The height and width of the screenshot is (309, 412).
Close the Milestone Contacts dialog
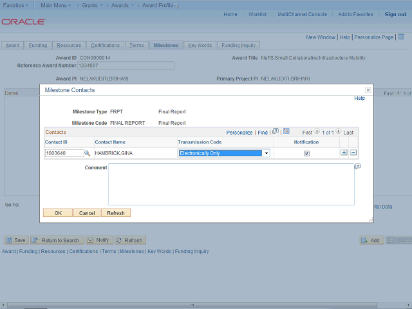368,90
